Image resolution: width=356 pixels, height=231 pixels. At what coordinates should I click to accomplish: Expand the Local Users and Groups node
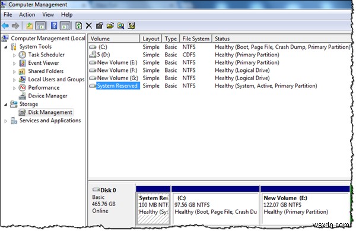pos(14,80)
